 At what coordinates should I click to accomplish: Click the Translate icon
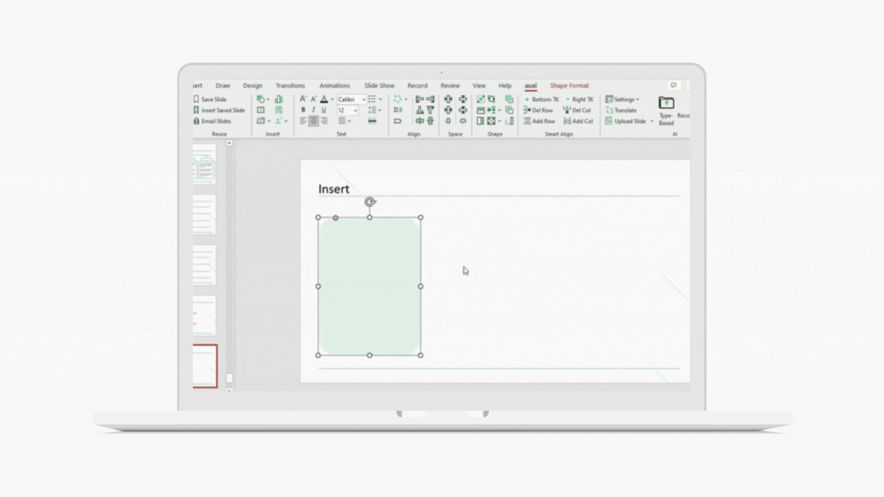[x=610, y=110]
